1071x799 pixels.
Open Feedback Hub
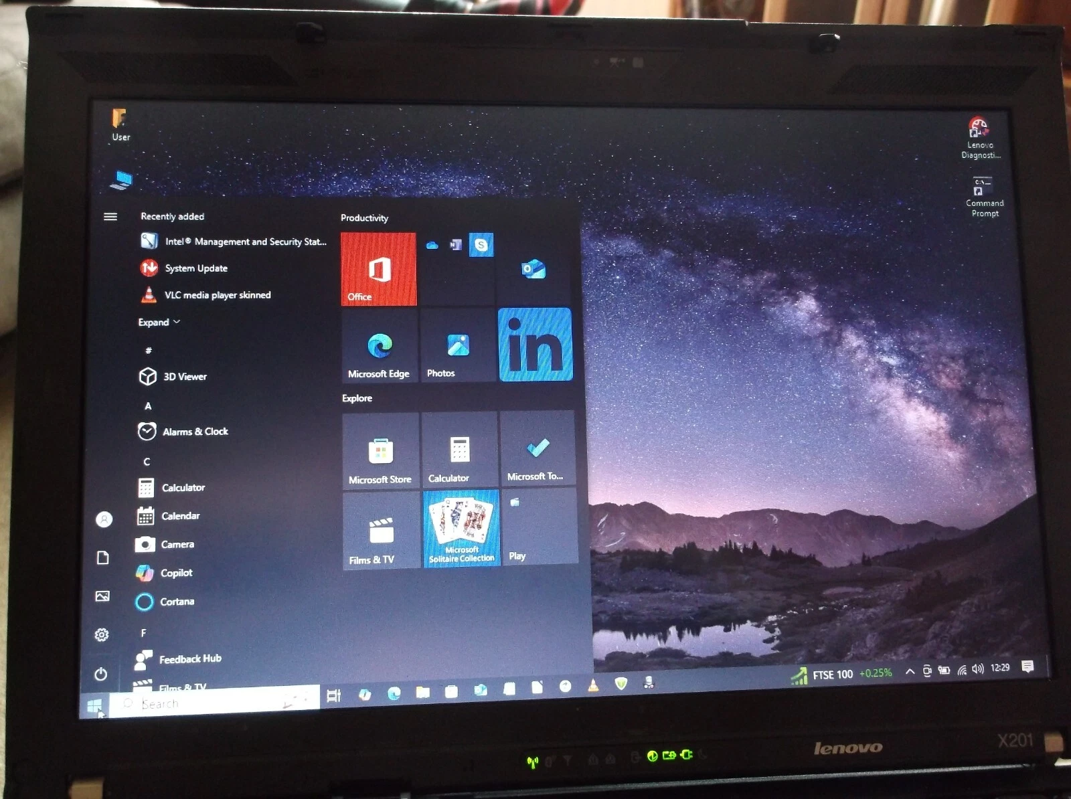pyautogui.click(x=177, y=660)
